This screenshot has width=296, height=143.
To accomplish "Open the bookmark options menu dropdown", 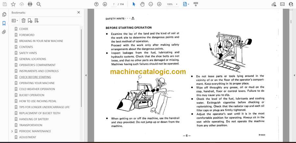I will pos(15,21).
